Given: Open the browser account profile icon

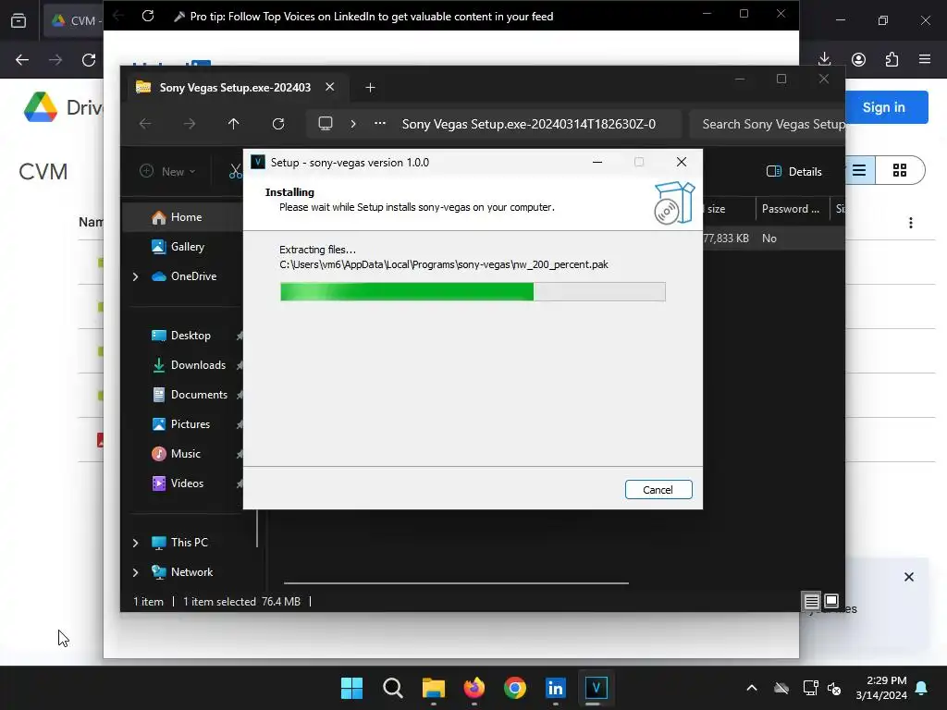Looking at the screenshot, I should click(859, 59).
